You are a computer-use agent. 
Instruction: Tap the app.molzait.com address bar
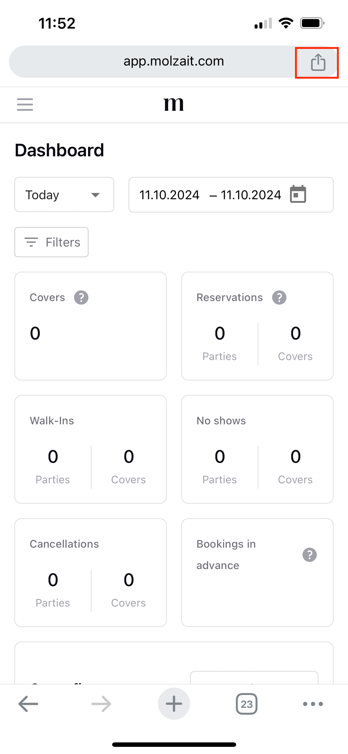[174, 61]
